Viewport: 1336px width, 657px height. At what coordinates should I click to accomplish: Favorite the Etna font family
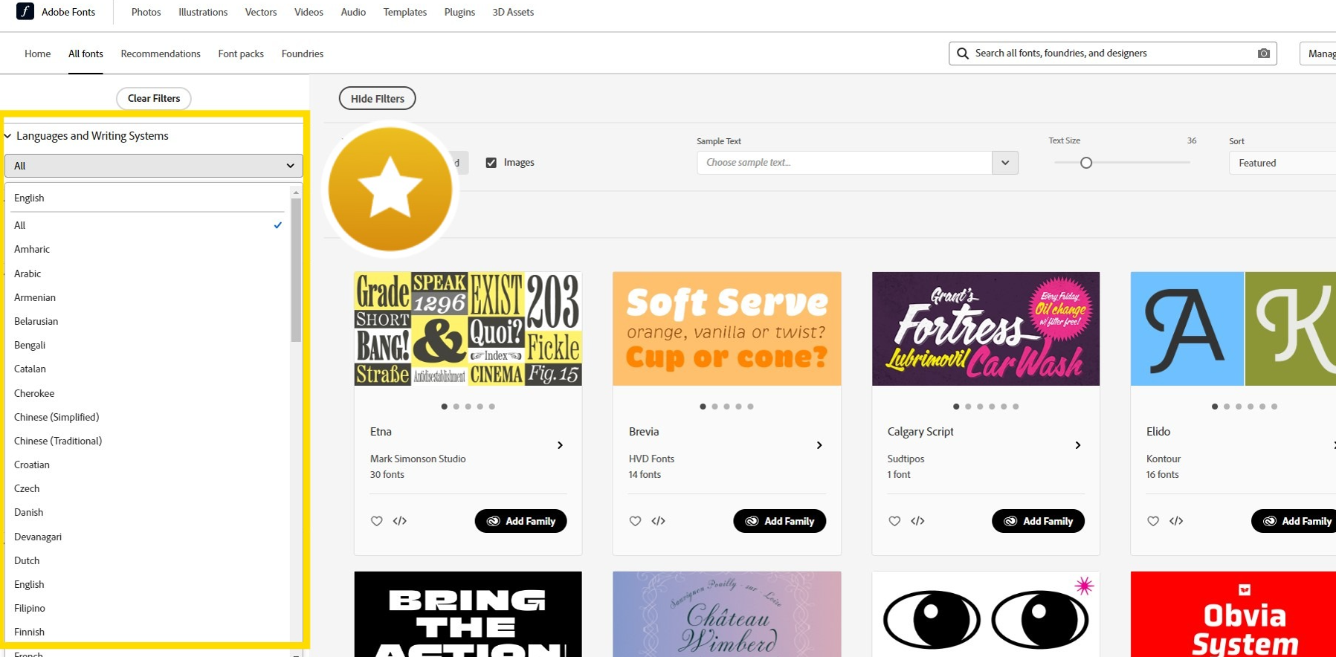(377, 521)
